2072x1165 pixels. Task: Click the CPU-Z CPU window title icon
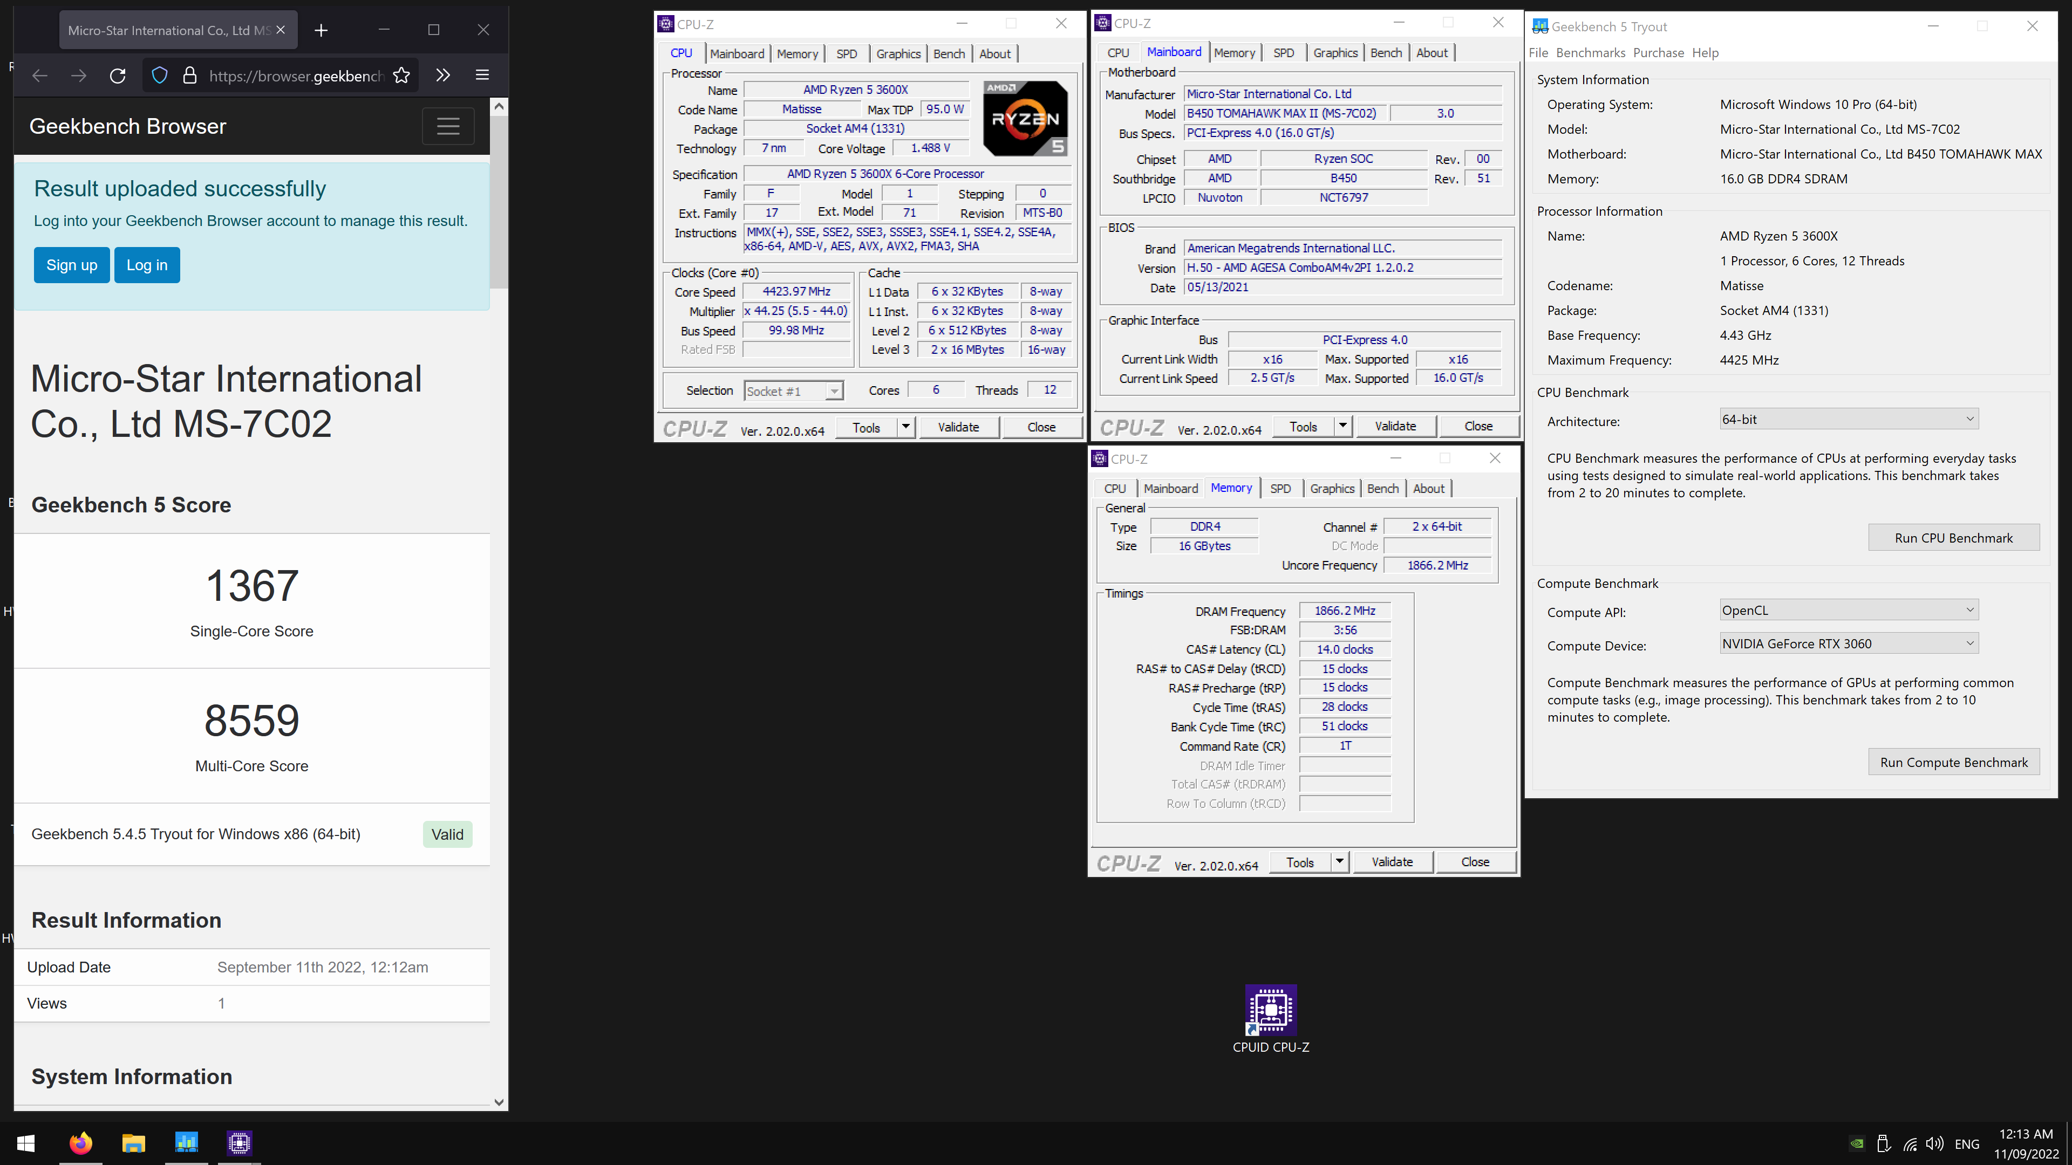tap(666, 24)
